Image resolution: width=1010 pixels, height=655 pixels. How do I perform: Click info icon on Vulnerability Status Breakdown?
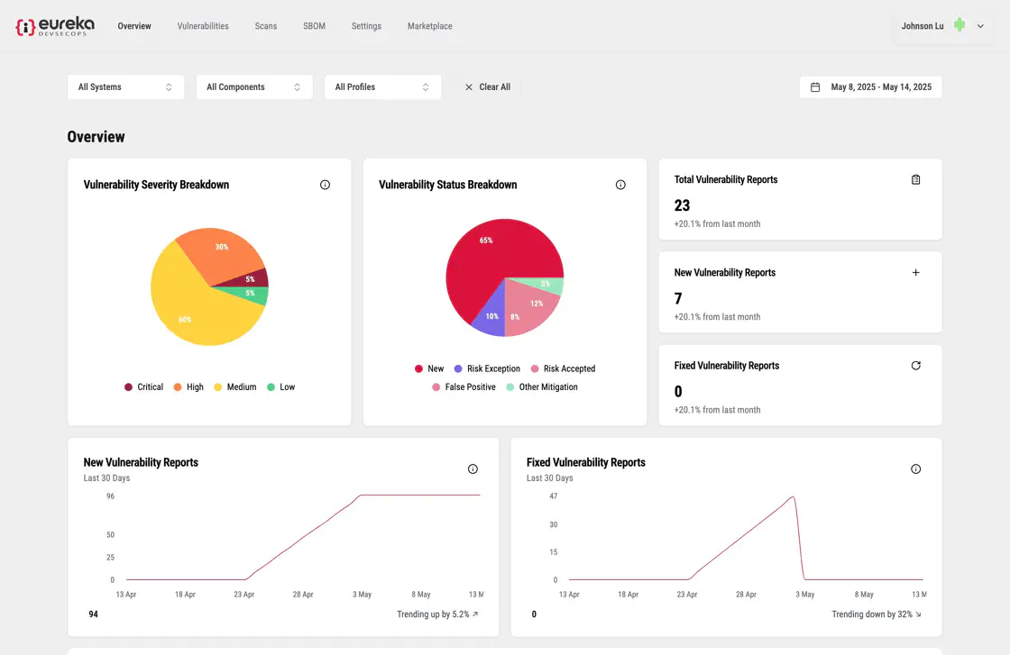pos(620,185)
